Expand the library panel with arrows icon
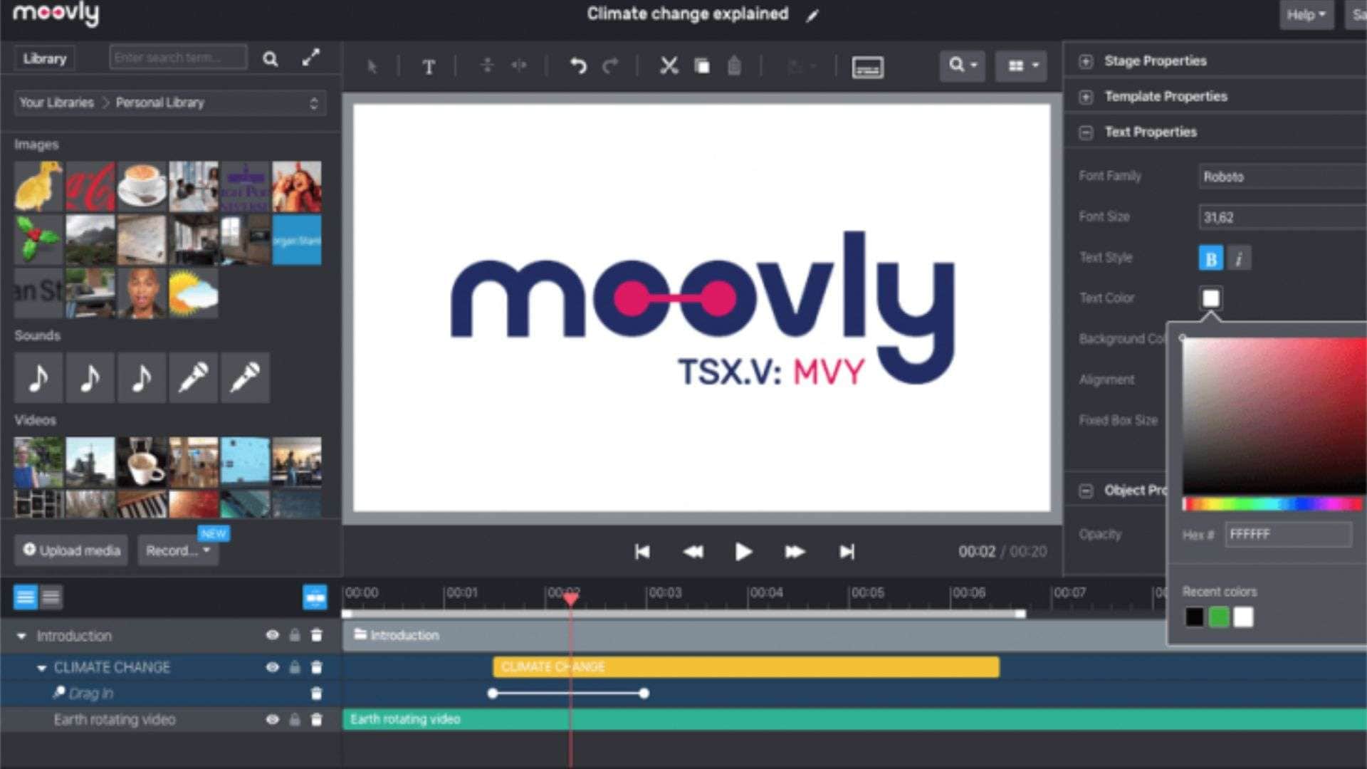The width and height of the screenshot is (1367, 769). click(x=310, y=58)
